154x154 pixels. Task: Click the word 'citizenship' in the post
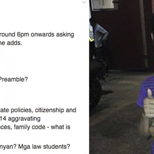click(x=50, y=110)
